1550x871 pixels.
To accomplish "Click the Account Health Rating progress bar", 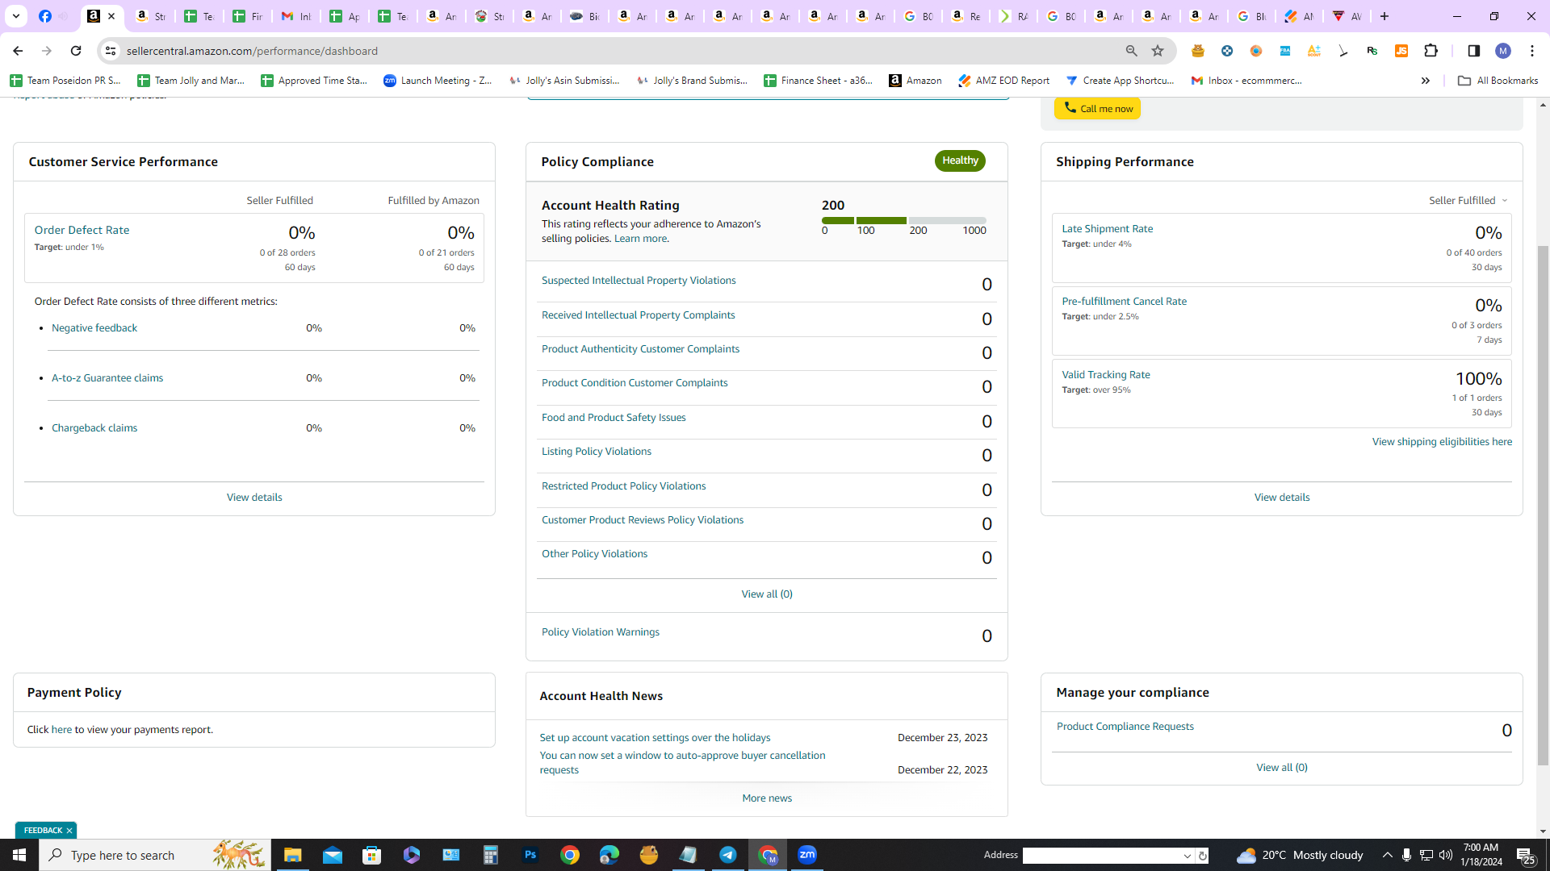I will coord(904,220).
